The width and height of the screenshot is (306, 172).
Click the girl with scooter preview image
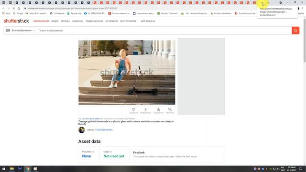click(x=127, y=72)
